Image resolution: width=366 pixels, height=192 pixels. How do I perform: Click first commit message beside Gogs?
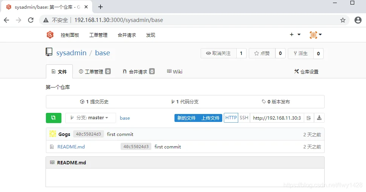click(x=120, y=134)
